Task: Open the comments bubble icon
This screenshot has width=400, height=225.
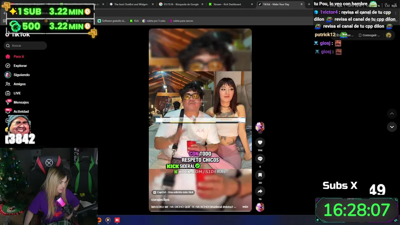Action: click(260, 159)
